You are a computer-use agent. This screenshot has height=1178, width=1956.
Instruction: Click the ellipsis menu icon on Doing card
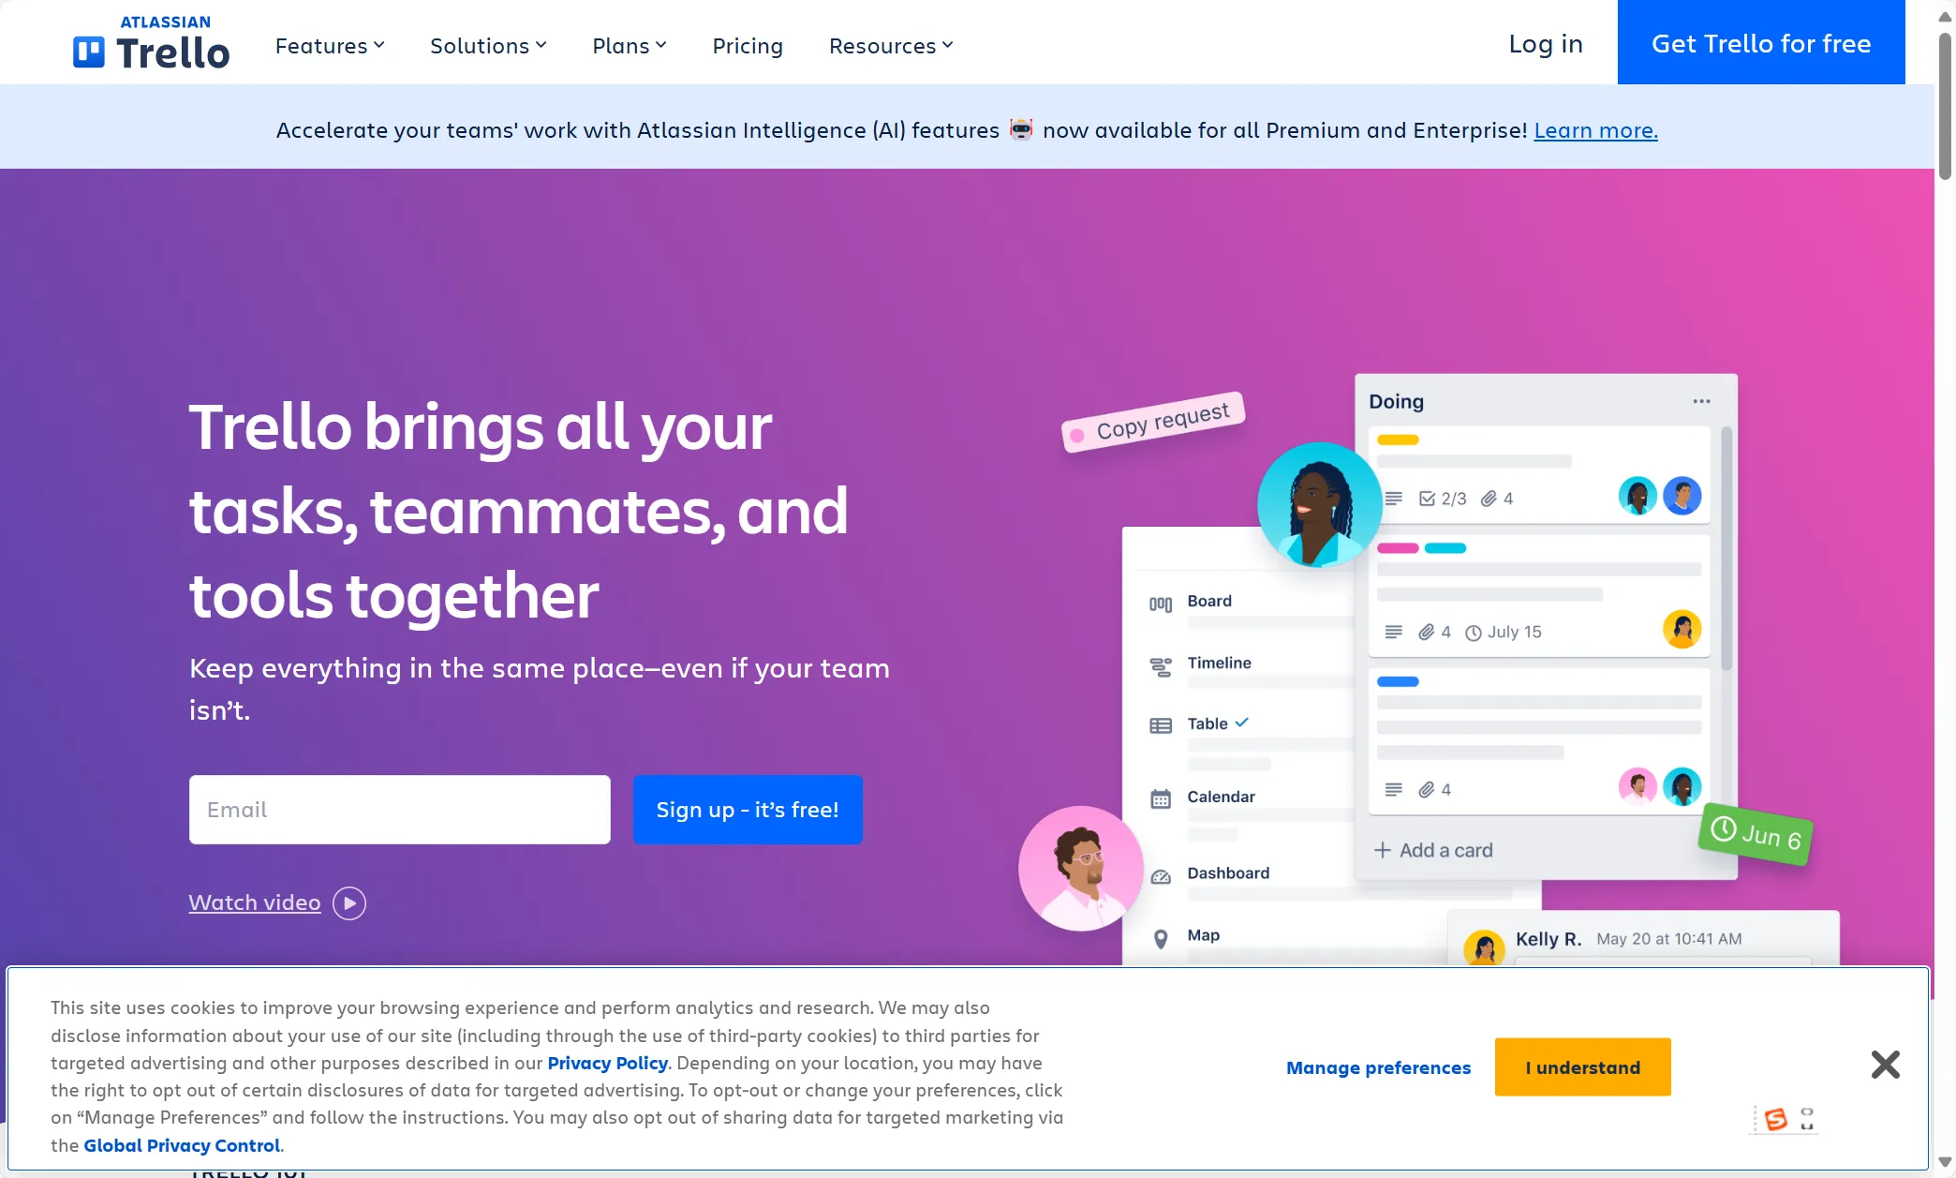(x=1702, y=401)
